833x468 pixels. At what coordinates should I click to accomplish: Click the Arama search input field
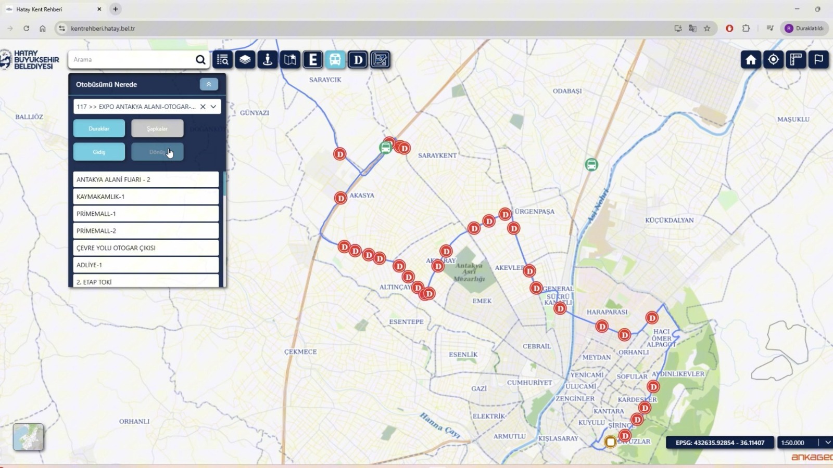tap(133, 60)
